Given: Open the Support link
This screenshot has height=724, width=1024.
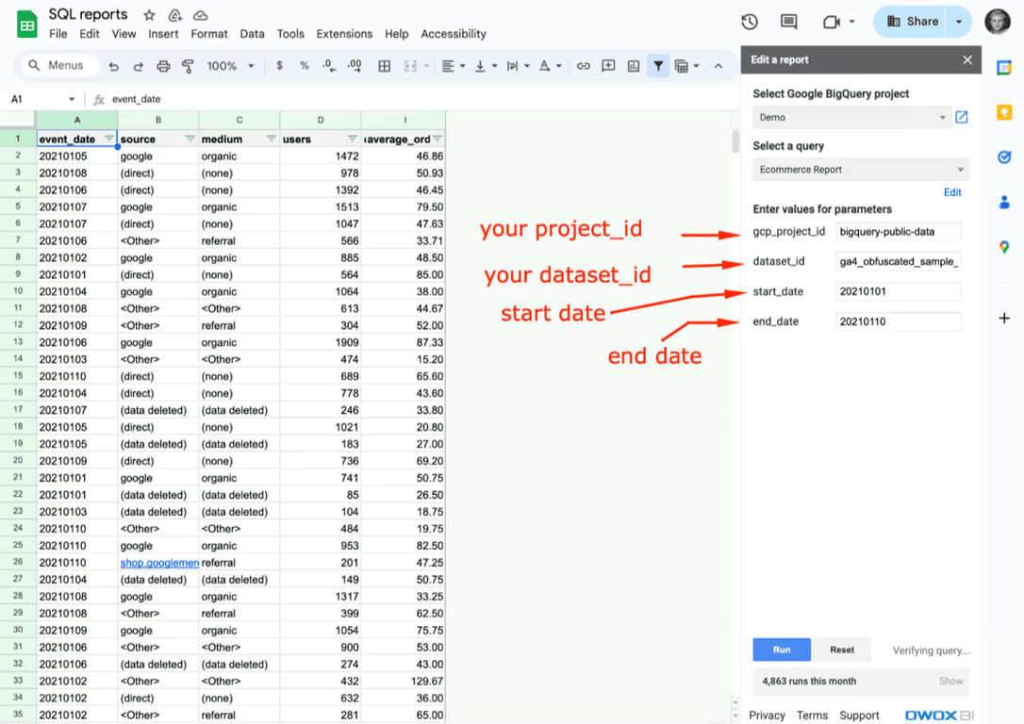Looking at the screenshot, I should coord(859,716).
